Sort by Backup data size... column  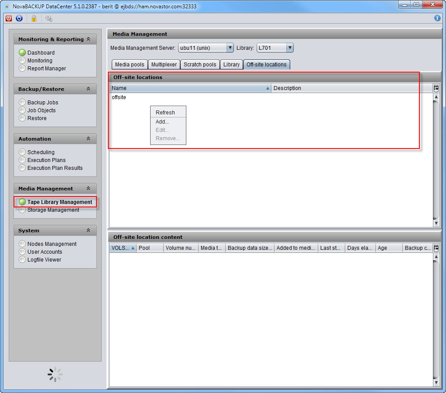pyautogui.click(x=250, y=248)
